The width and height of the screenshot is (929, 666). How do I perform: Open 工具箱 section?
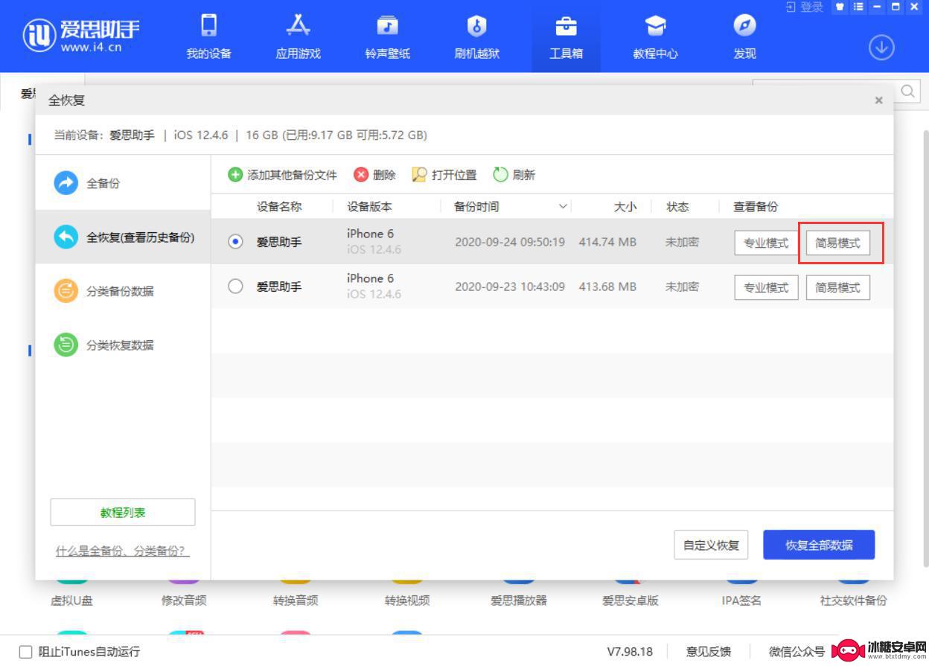566,37
